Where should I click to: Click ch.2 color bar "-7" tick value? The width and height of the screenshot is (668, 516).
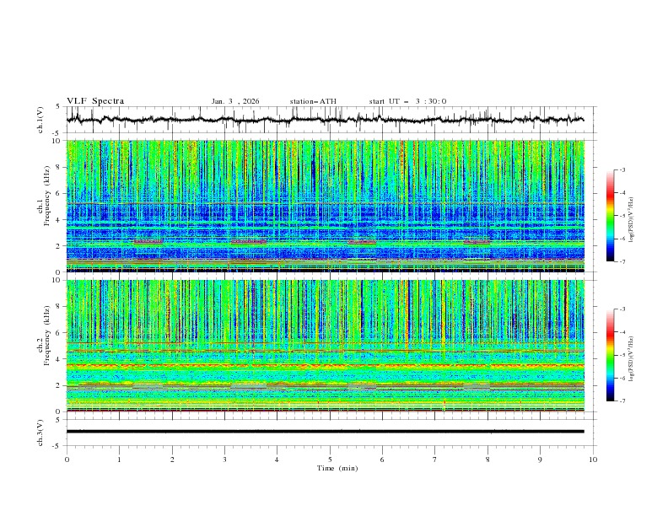622,401
